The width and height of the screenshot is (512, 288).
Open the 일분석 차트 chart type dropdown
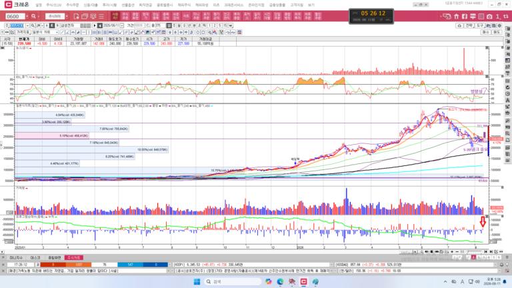point(45,32)
